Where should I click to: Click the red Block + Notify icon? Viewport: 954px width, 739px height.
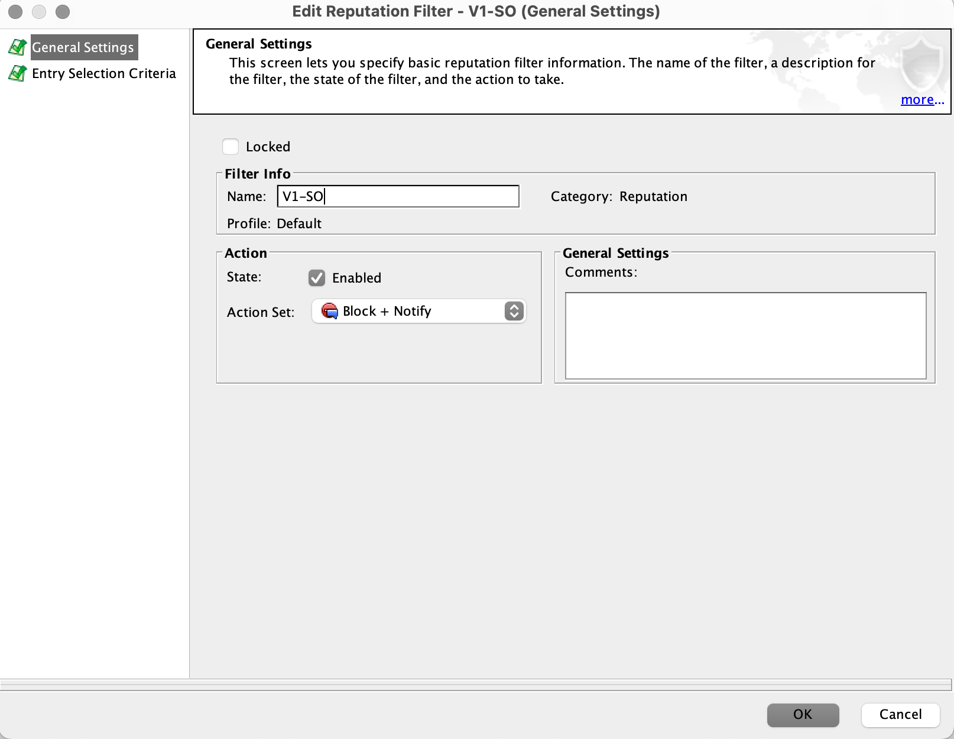point(329,311)
